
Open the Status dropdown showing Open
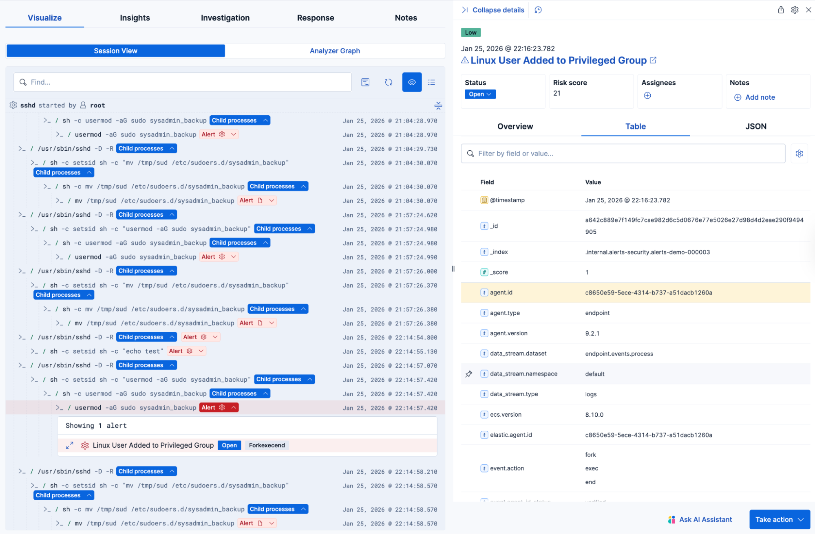click(480, 94)
